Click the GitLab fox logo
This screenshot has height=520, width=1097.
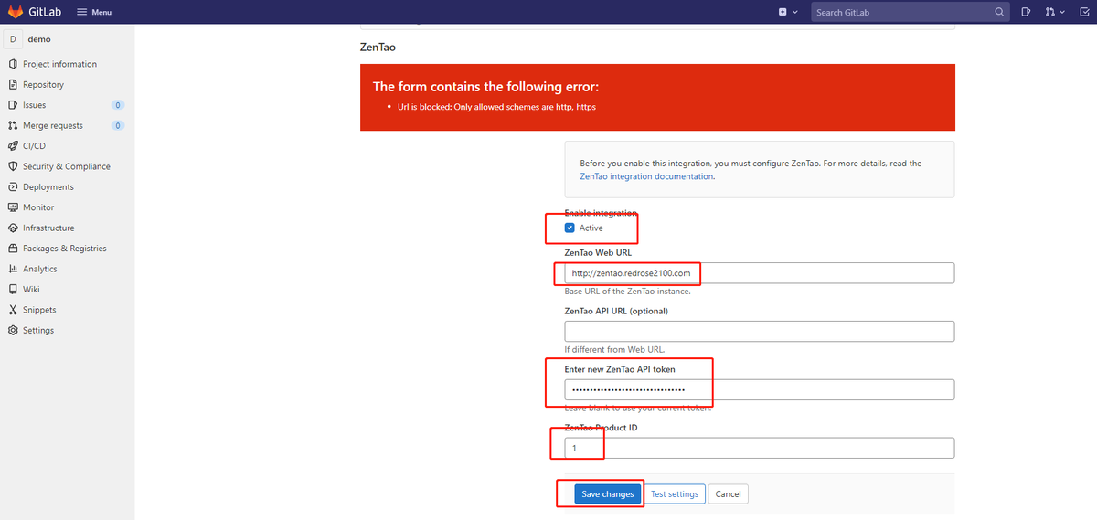[16, 12]
